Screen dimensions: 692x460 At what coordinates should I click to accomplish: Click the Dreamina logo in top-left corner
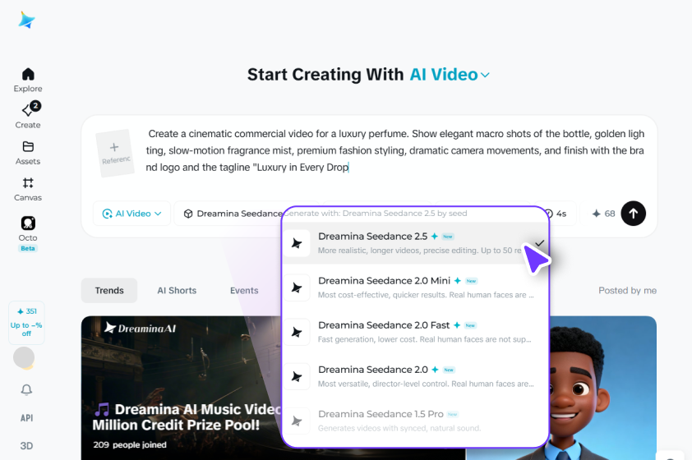click(x=27, y=20)
